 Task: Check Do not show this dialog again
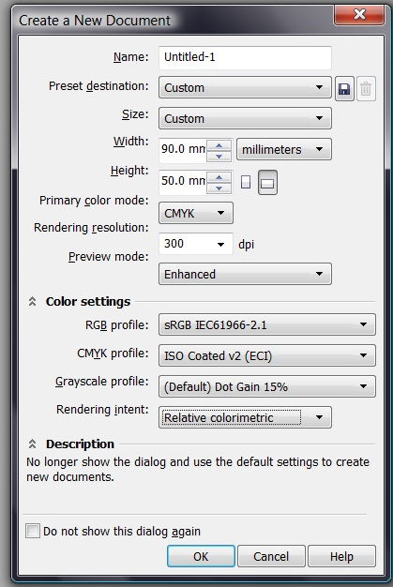pyautogui.click(x=33, y=531)
